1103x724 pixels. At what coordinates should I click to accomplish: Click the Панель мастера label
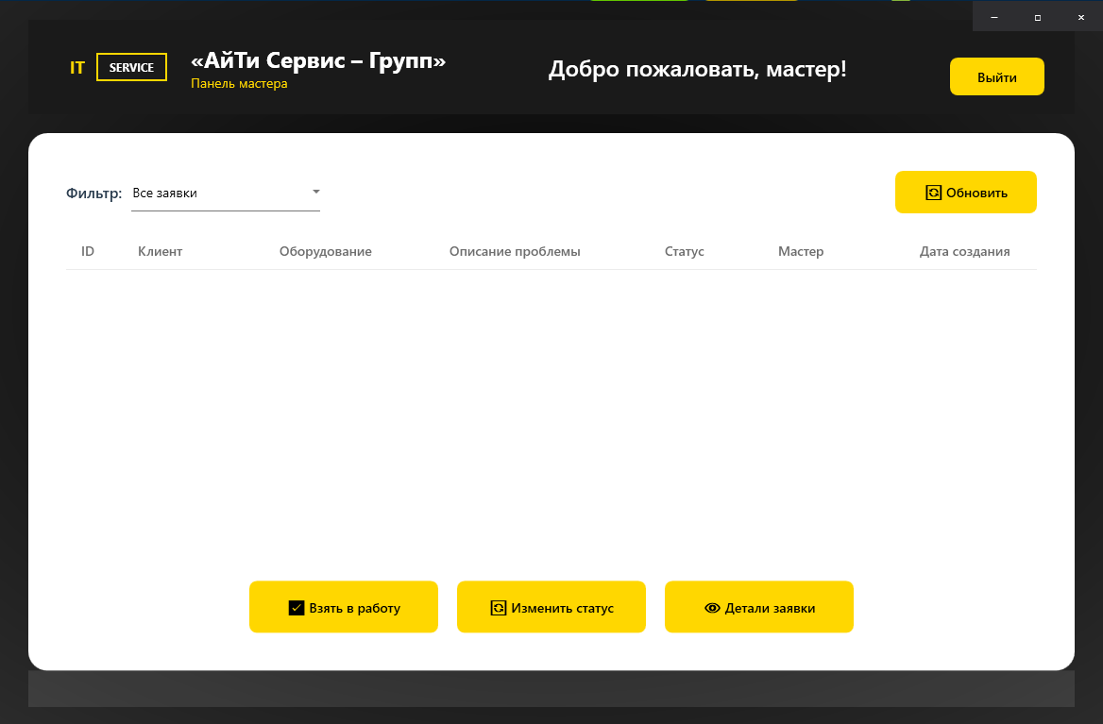point(239,83)
